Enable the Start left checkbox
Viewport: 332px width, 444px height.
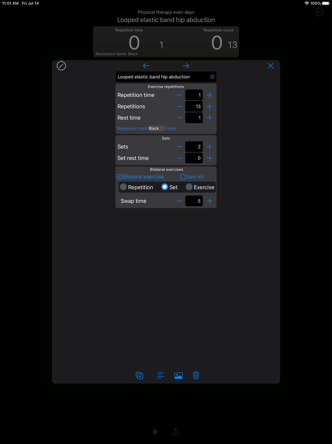click(183, 177)
